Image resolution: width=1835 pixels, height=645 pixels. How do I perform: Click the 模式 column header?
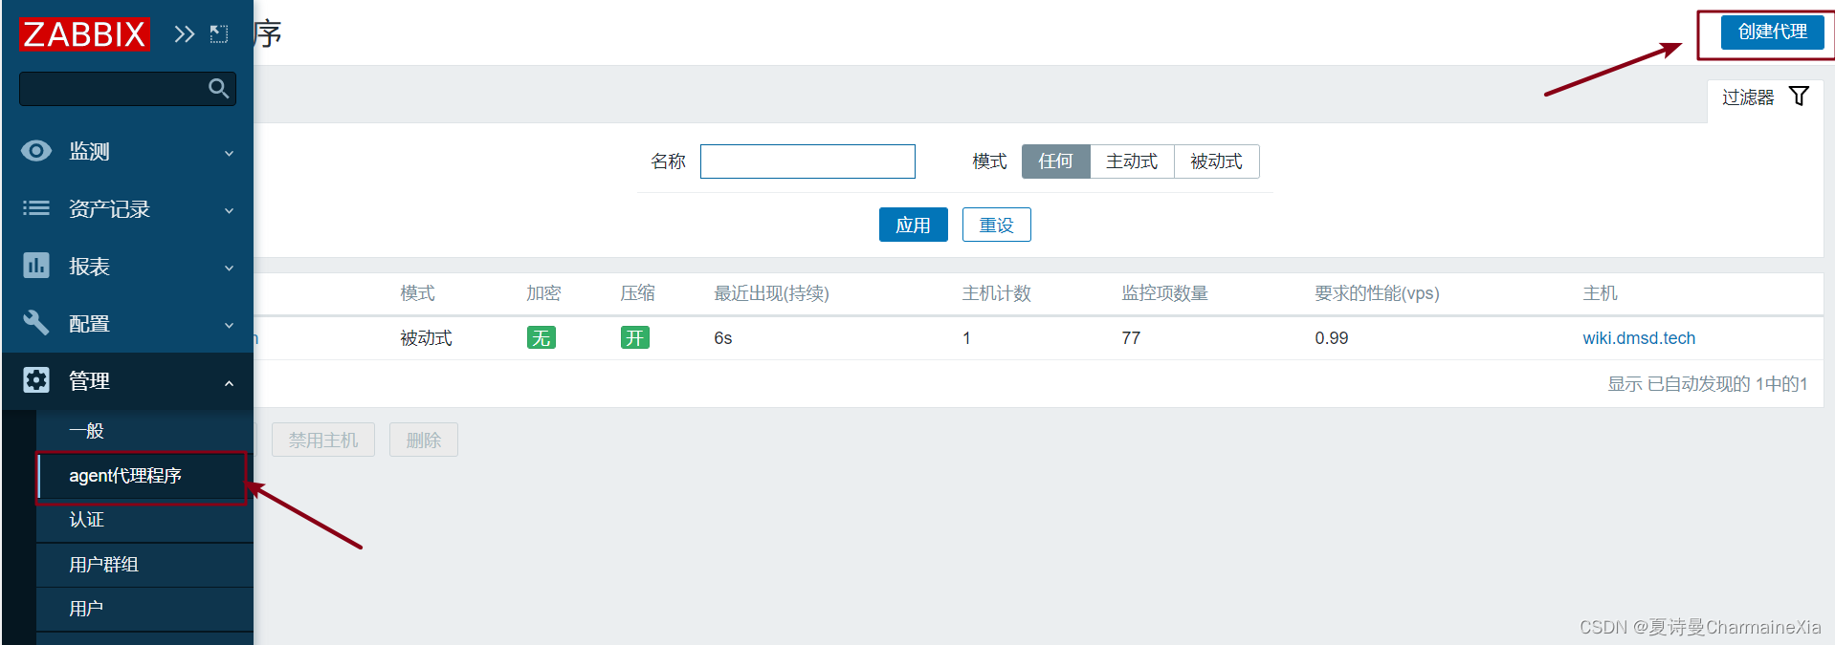(417, 293)
